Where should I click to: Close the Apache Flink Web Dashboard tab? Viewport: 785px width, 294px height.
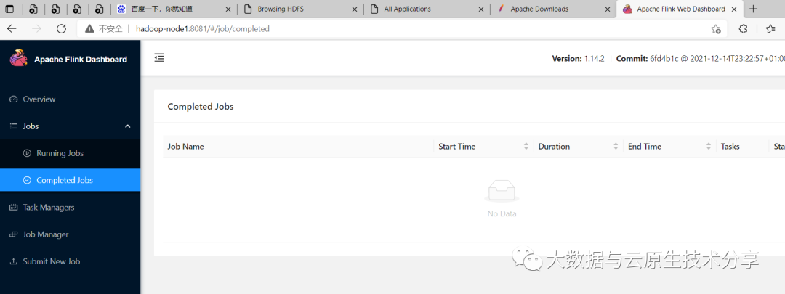tap(734, 9)
